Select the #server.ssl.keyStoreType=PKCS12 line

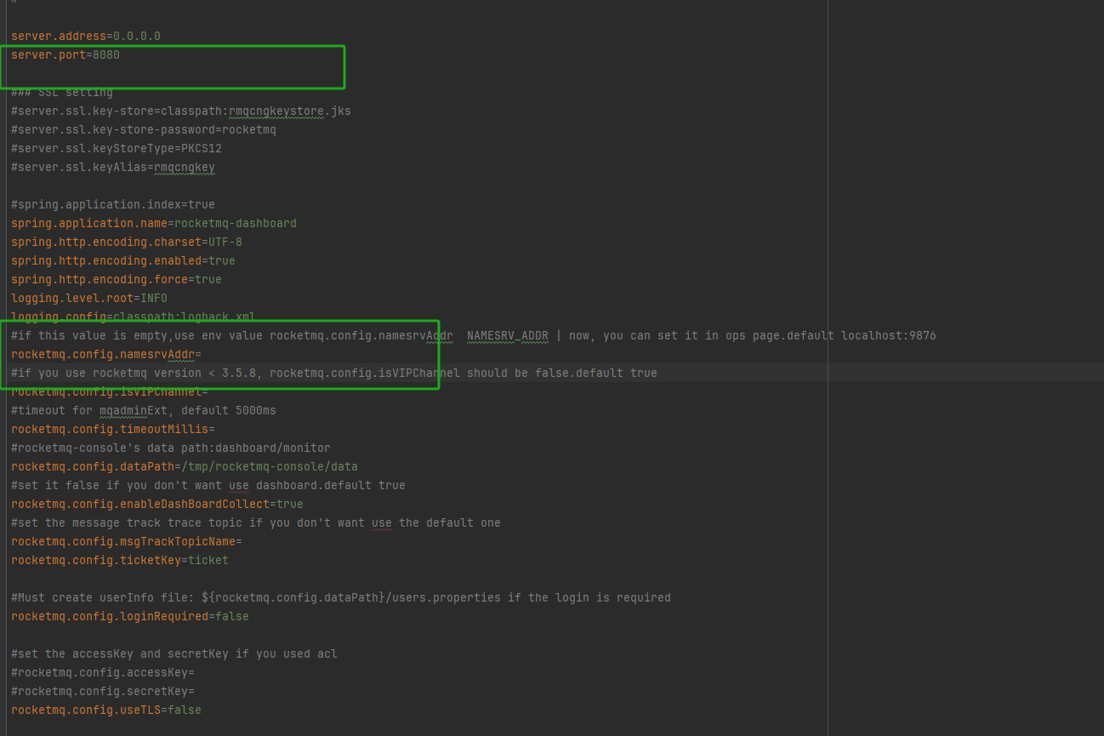117,149
